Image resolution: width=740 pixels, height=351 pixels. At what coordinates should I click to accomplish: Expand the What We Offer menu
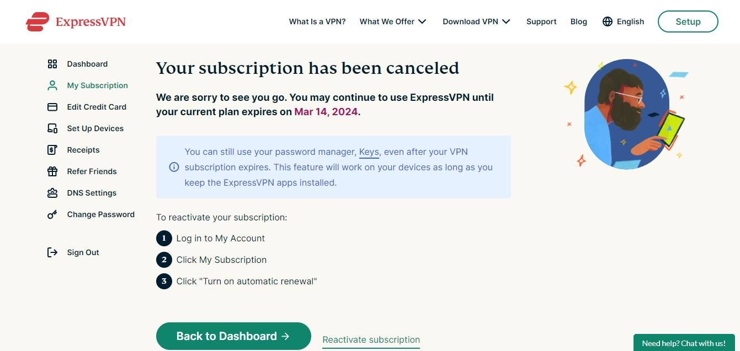click(x=393, y=21)
